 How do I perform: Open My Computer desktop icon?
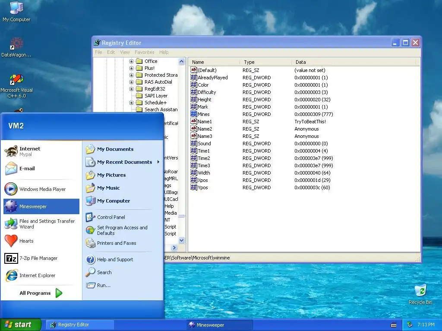tap(16, 12)
